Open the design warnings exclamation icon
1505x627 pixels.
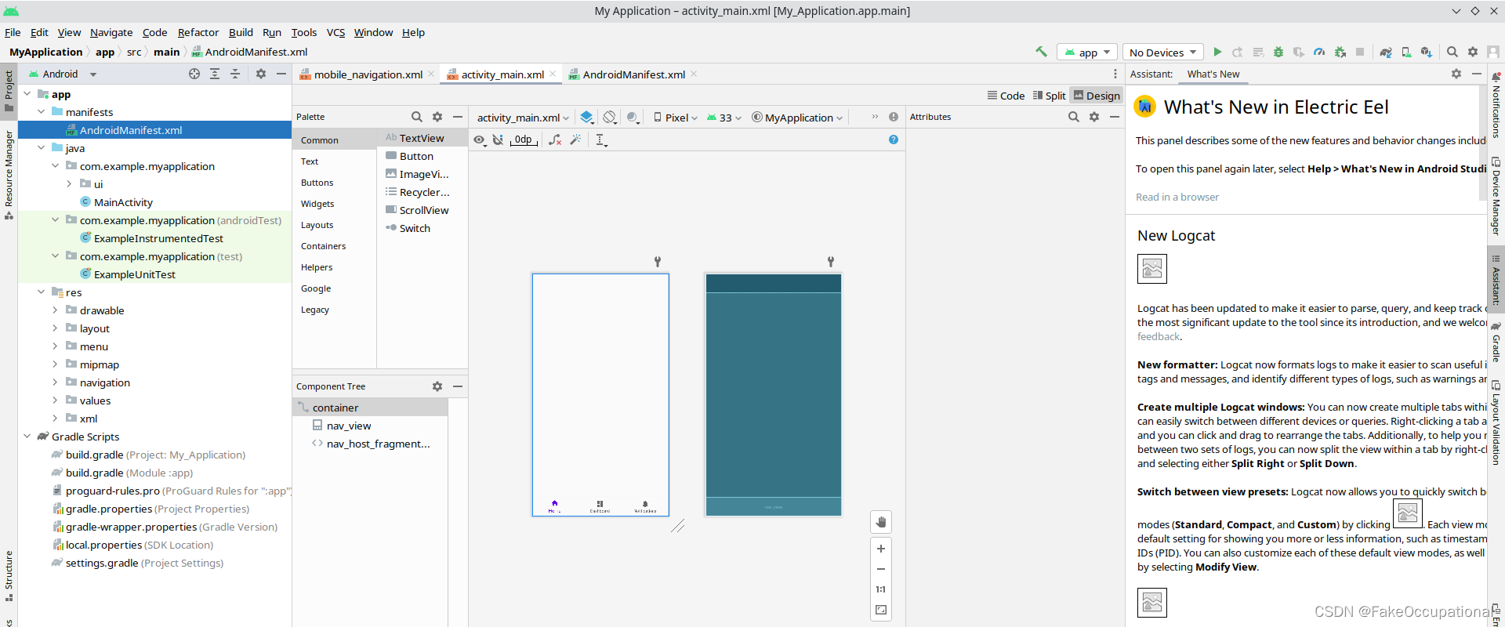[x=894, y=117]
